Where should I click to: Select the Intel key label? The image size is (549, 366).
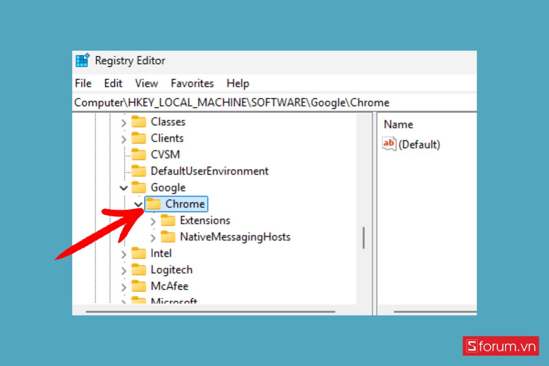tap(161, 253)
